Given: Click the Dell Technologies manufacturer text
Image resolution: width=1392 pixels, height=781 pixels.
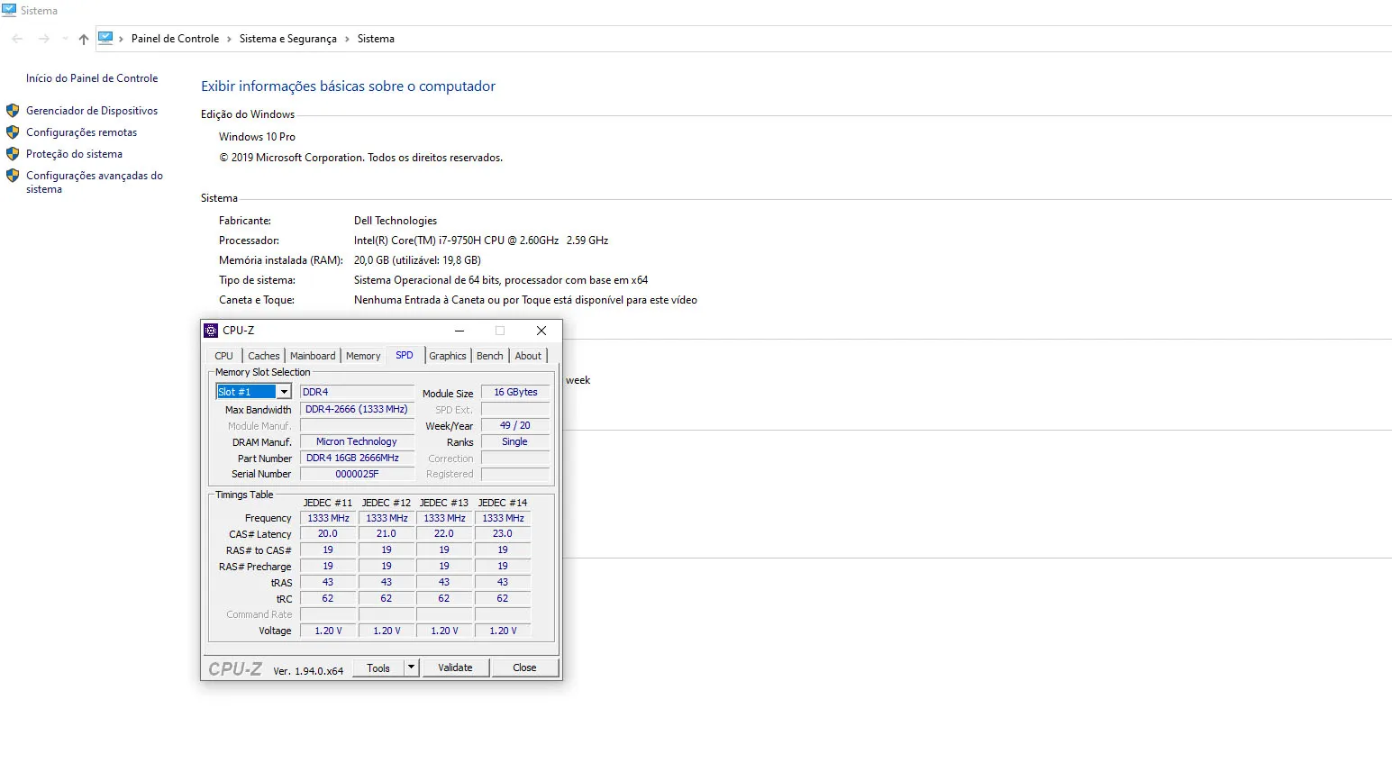Looking at the screenshot, I should click(396, 221).
